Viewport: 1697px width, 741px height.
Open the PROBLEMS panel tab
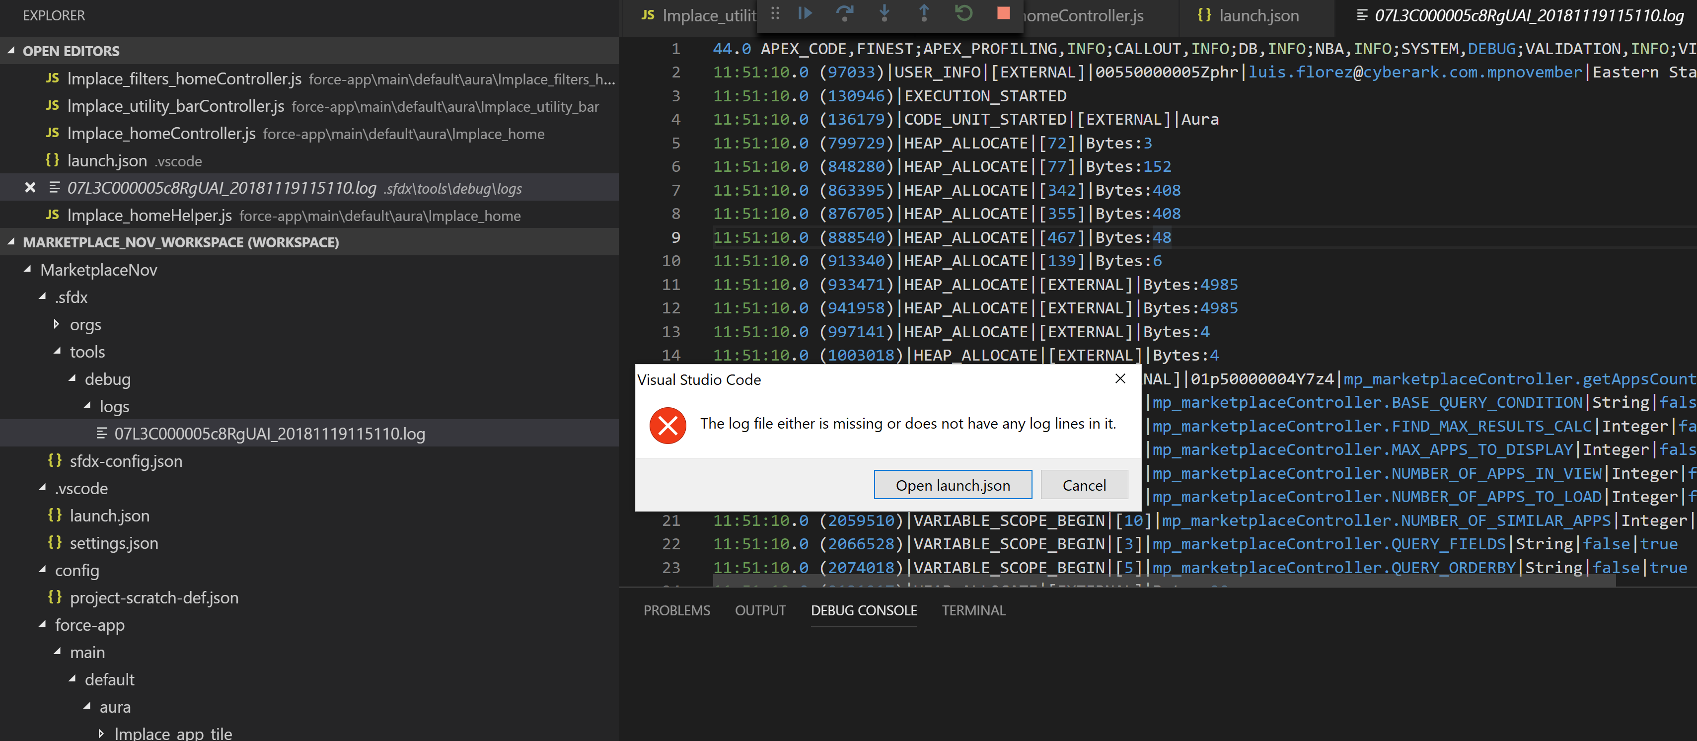point(676,610)
